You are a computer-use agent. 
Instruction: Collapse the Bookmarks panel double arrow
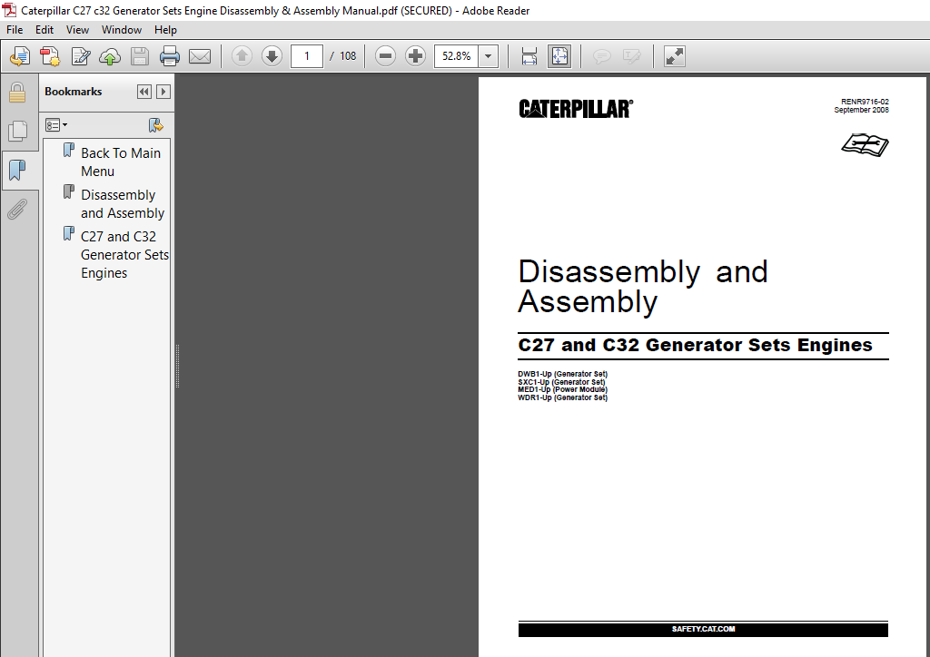[144, 92]
